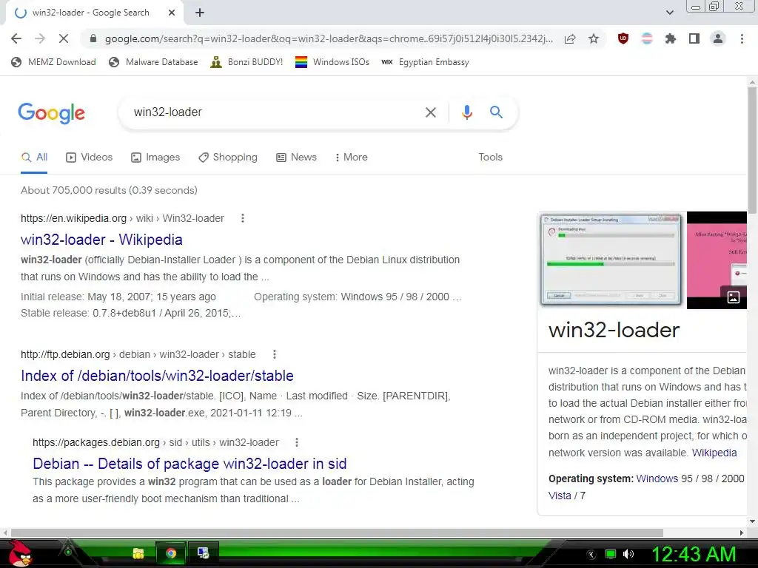Open the Chrome profile avatar
The width and height of the screenshot is (758, 568).
(718, 38)
